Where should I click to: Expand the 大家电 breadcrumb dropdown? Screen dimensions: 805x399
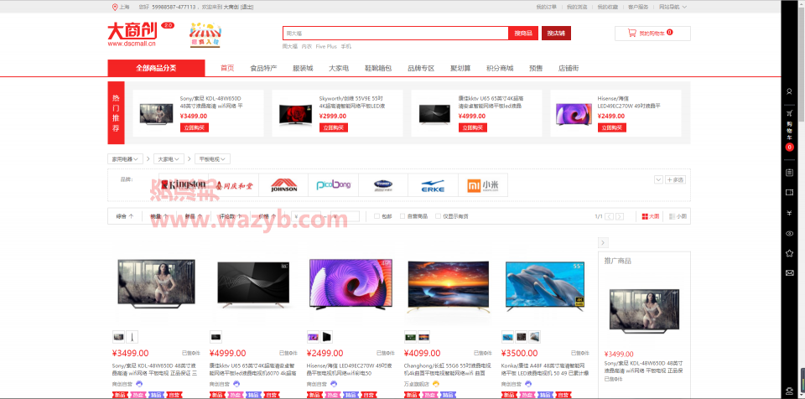point(169,159)
